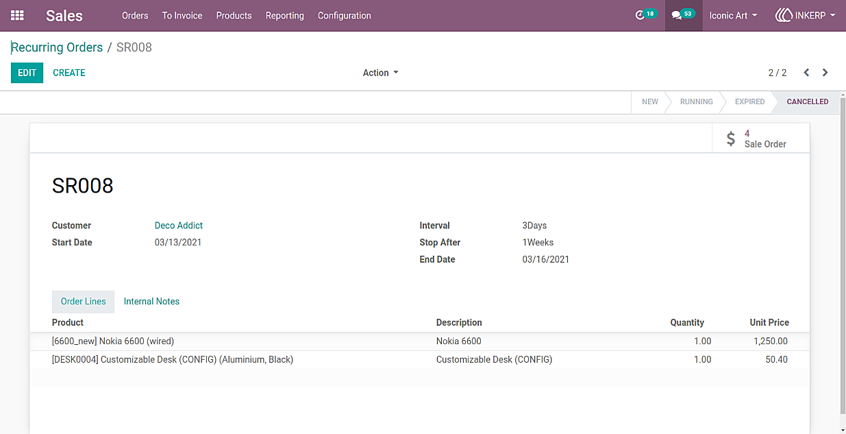Select the NEW status stage
This screenshot has width=846, height=434.
pyautogui.click(x=650, y=101)
